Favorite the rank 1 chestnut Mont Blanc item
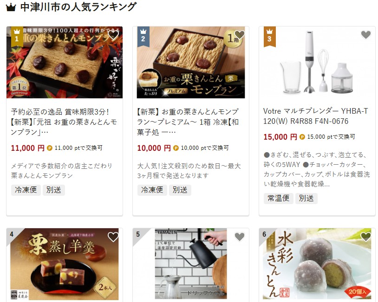This screenshot has height=302, width=378. click(x=113, y=35)
